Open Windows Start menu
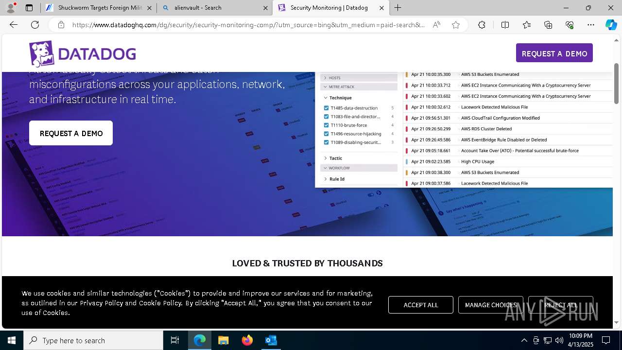 (12, 340)
